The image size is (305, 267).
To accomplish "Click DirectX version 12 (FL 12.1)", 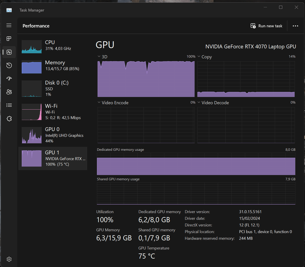I will coord(249,225).
